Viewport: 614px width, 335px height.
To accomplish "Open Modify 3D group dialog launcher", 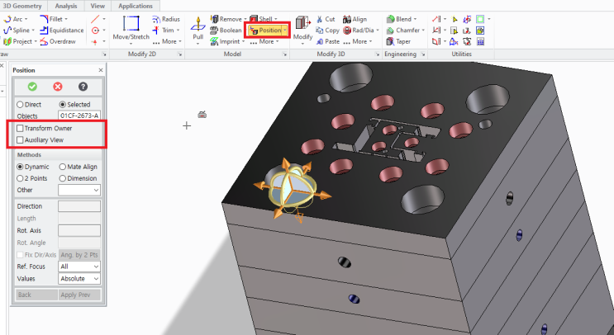I will tap(377, 54).
